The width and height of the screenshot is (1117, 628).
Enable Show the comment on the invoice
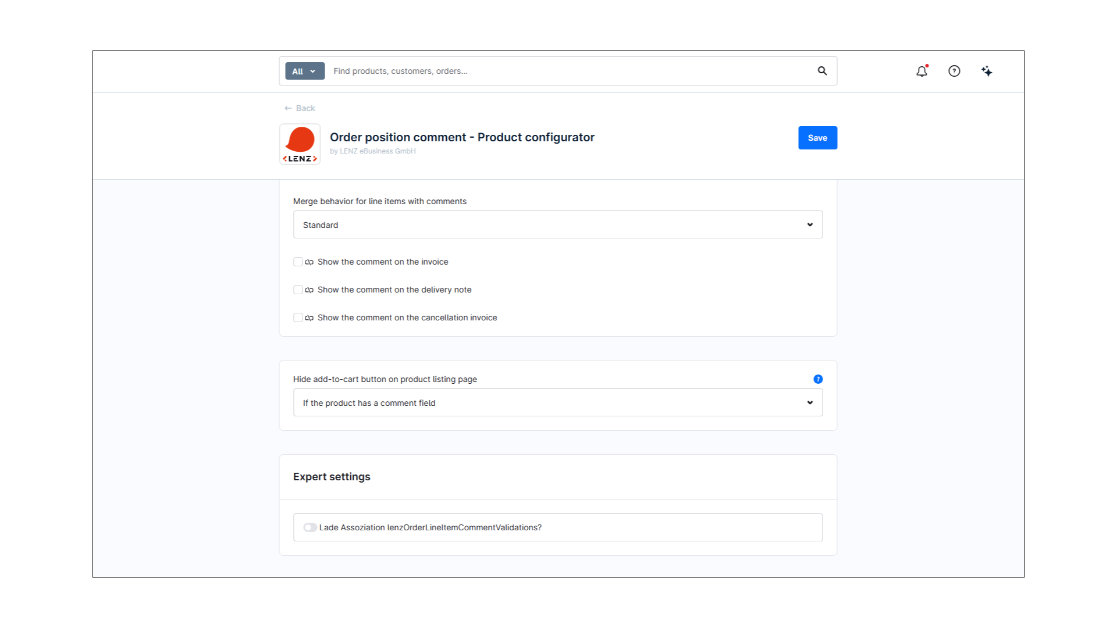click(298, 262)
